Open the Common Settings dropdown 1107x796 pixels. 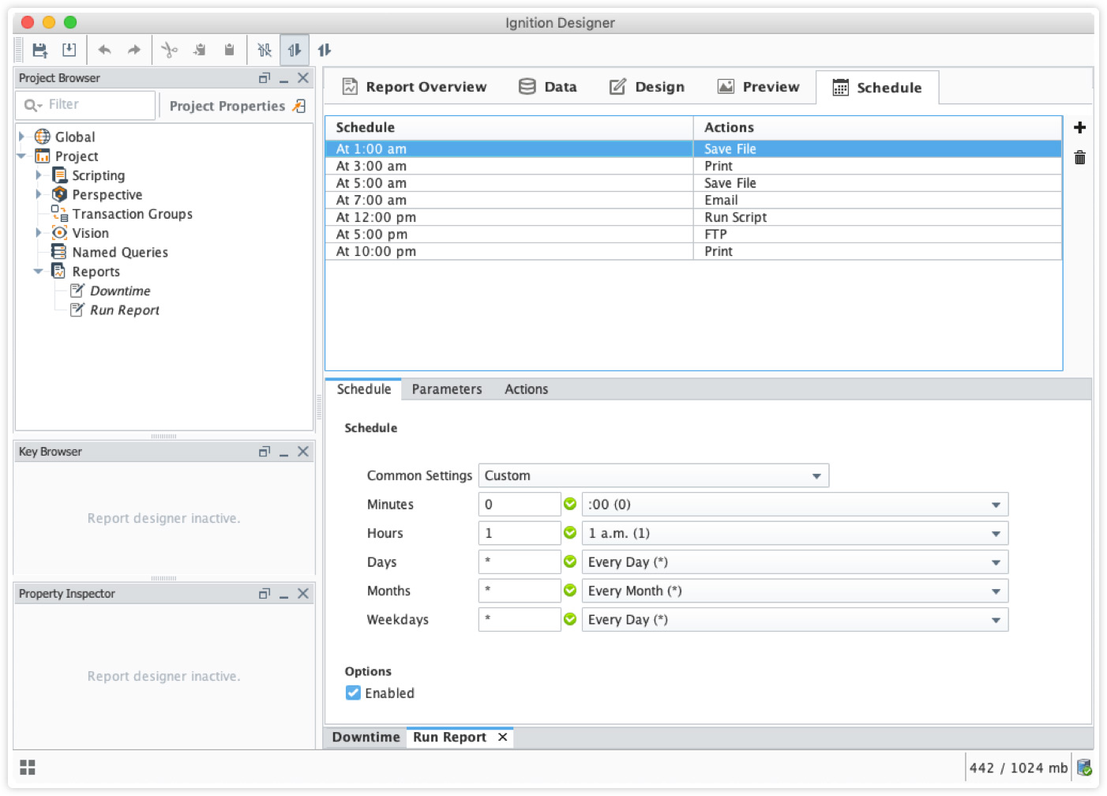[653, 476]
